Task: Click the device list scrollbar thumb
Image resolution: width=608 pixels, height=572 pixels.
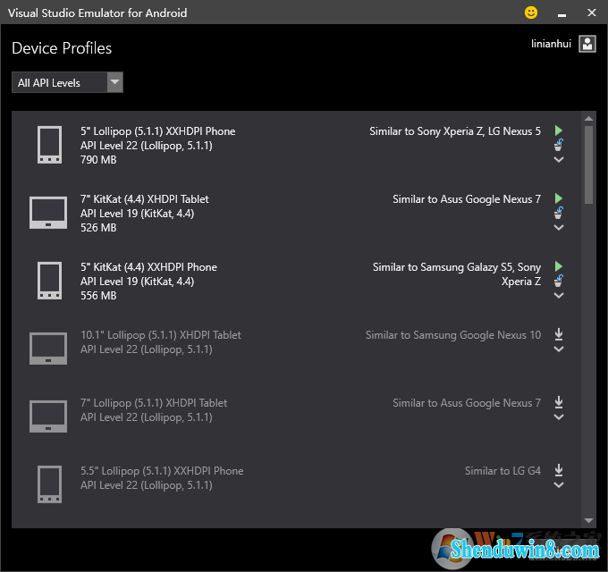Action: [x=588, y=164]
